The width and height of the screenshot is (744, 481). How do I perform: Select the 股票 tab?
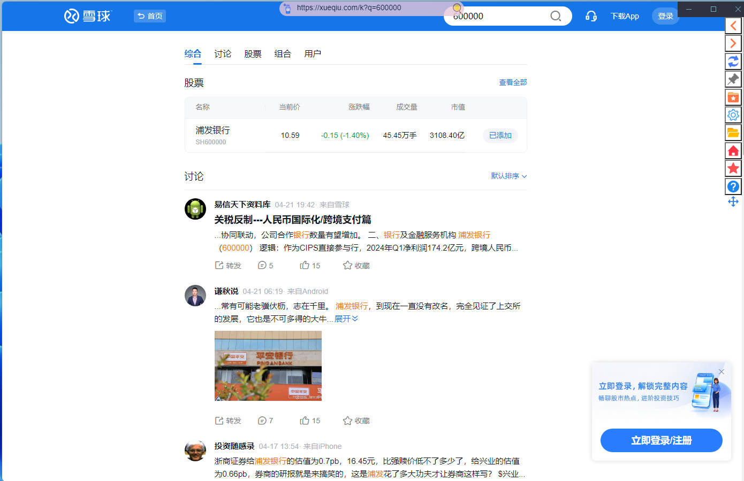coord(253,53)
